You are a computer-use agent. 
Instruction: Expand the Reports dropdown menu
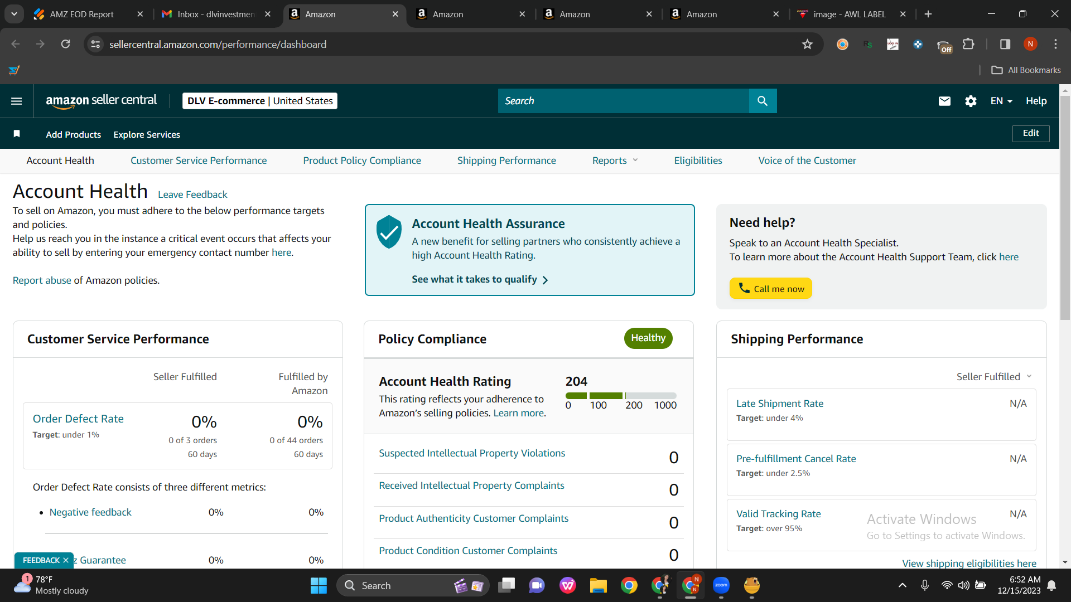(615, 161)
